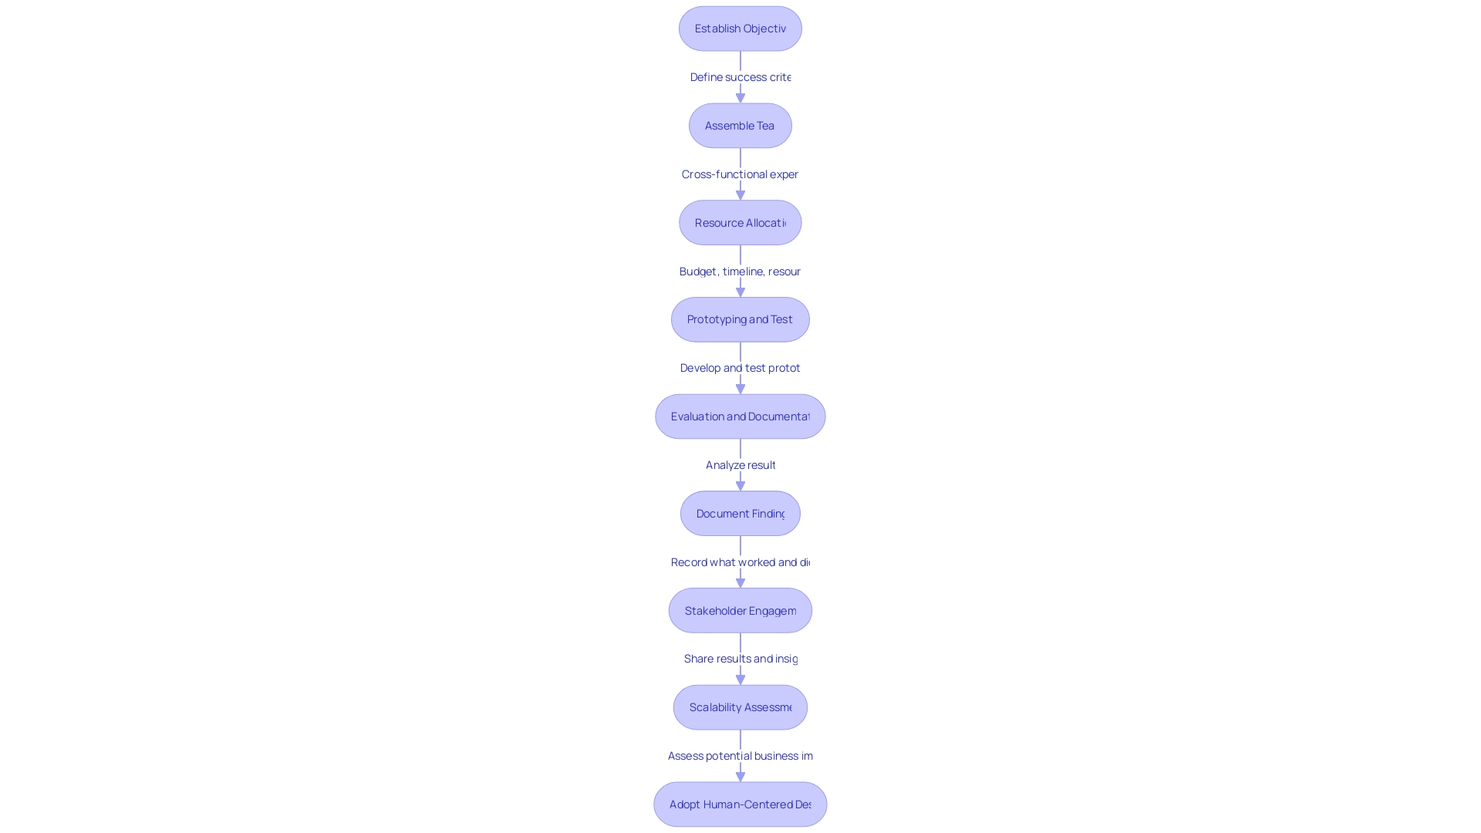Click the Document Findings node
The image size is (1481, 833).
[740, 513]
